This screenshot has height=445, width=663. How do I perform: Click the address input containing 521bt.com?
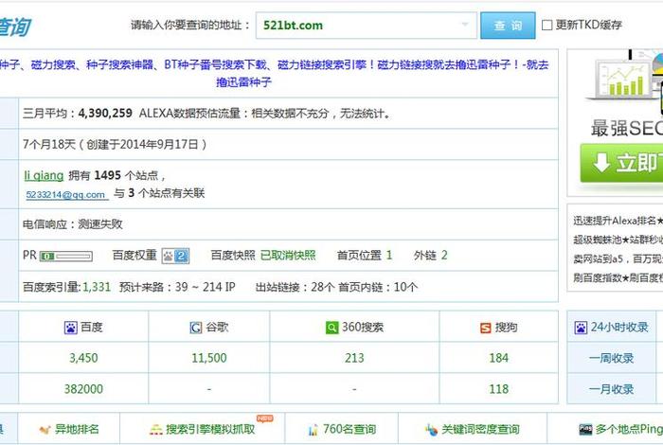pyautogui.click(x=367, y=26)
